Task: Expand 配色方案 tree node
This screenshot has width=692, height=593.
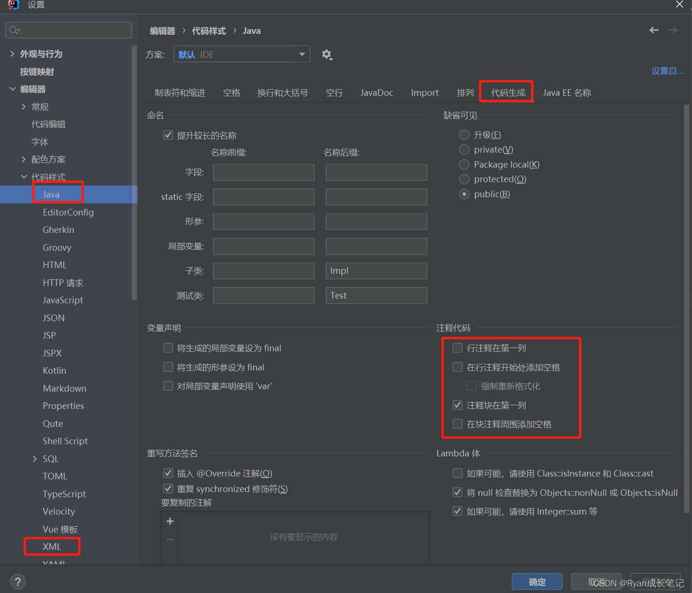Action: point(23,160)
